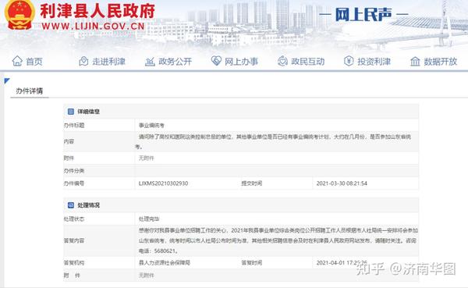
Task: Click the reply time starting 2021-04-01
Action: 342,263
